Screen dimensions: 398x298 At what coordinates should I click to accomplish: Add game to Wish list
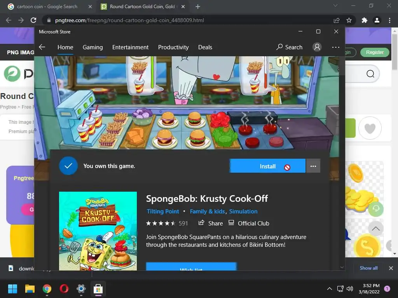[191, 267]
